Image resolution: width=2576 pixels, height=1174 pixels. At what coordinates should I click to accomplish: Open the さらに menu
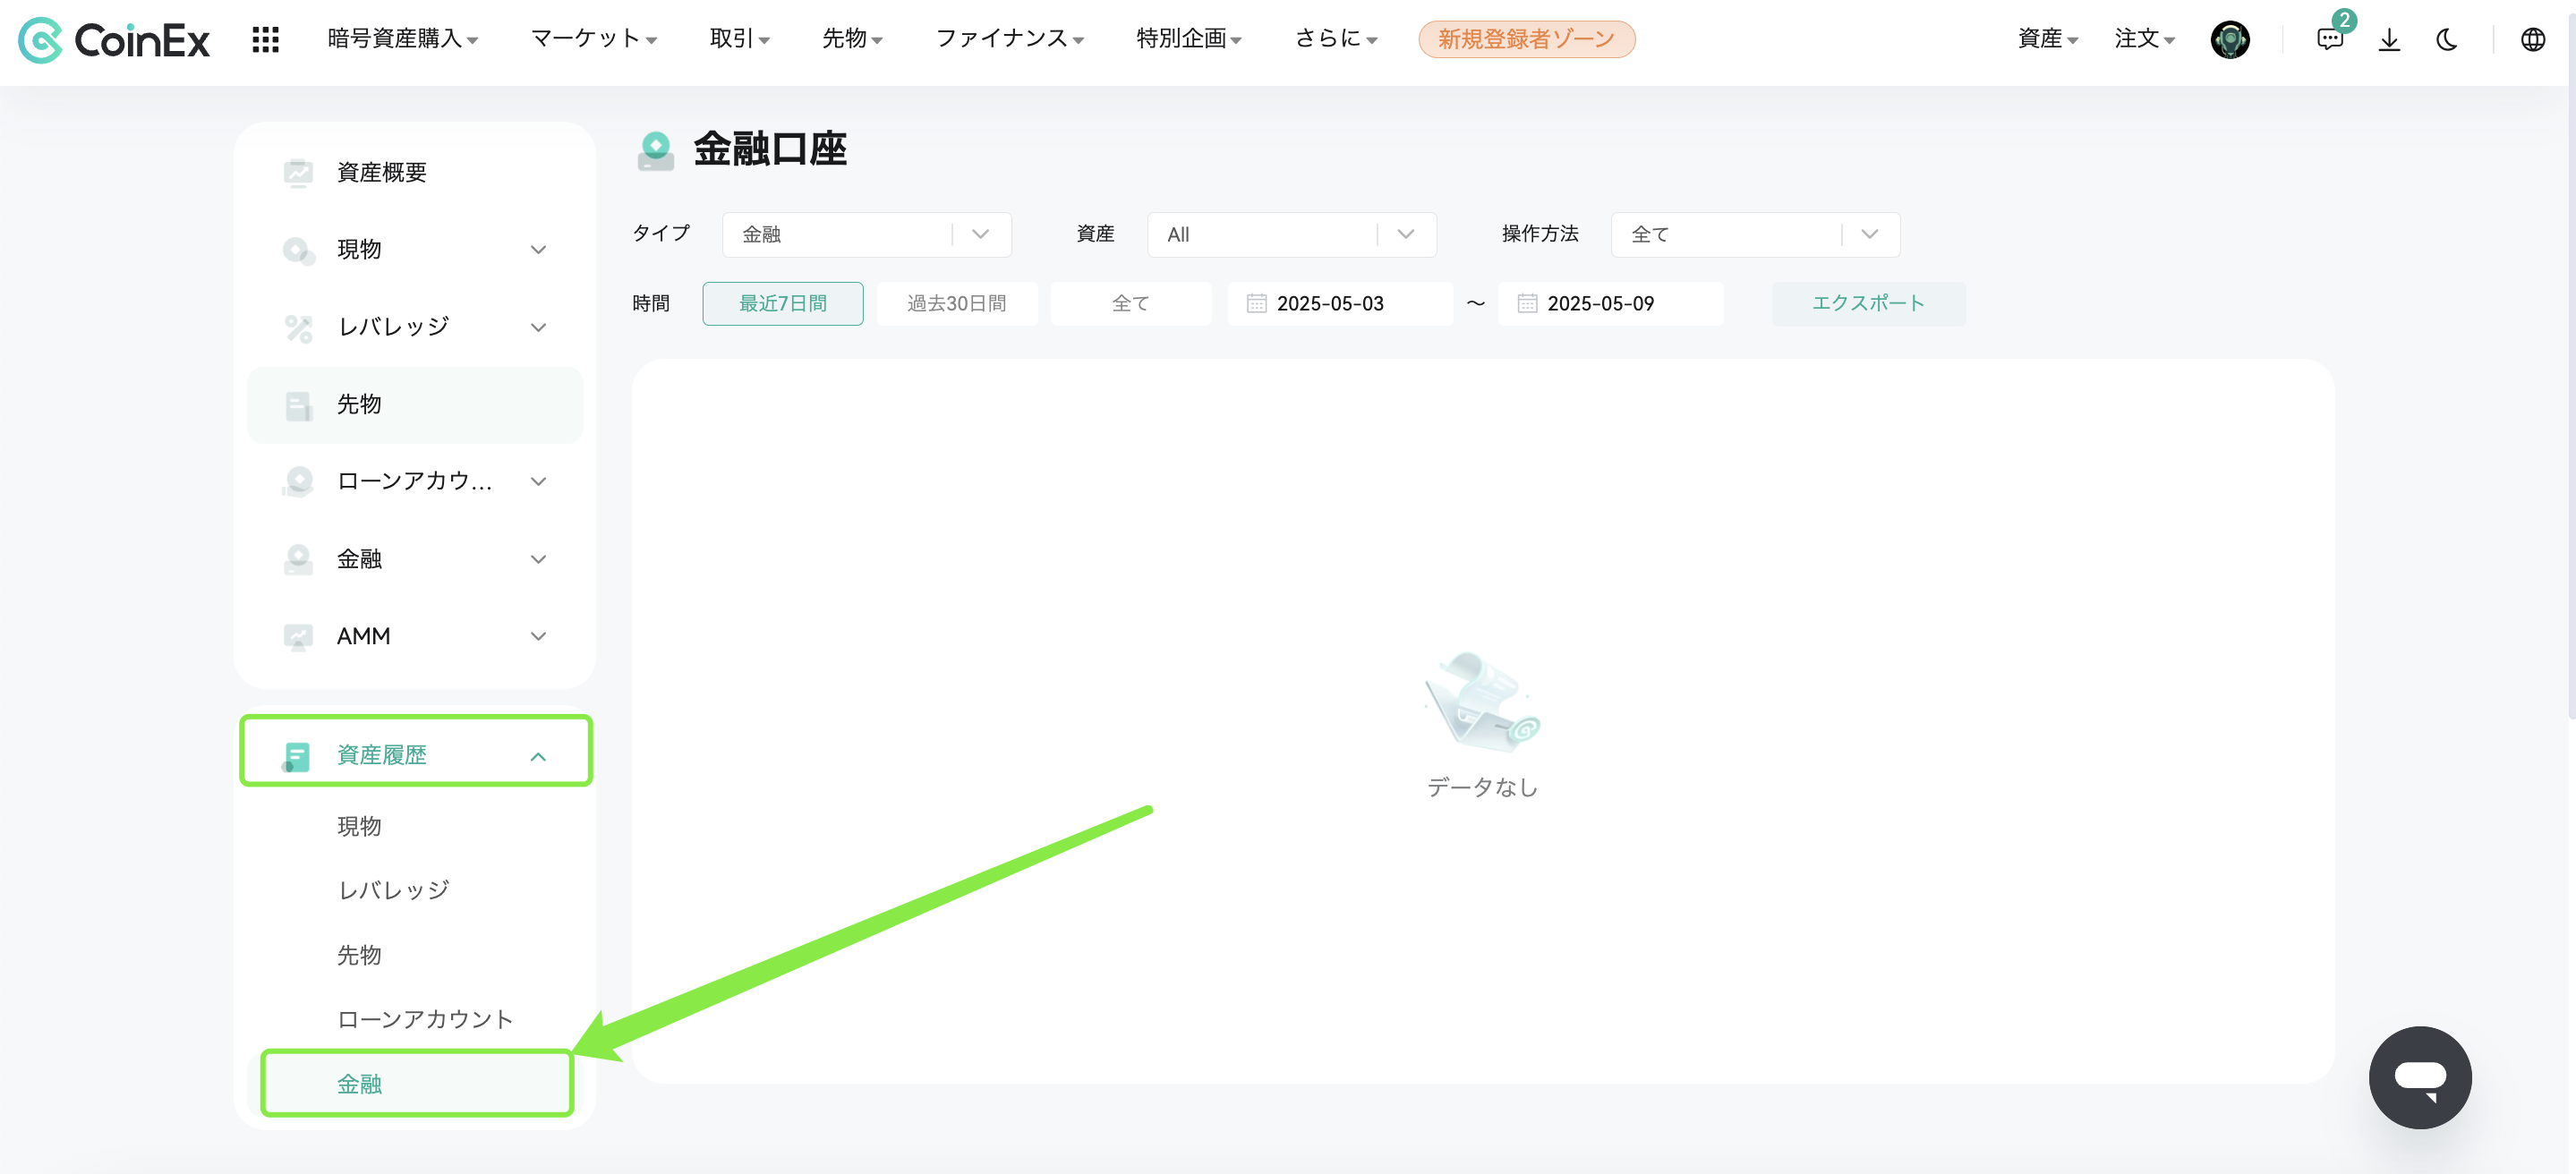tap(1335, 39)
